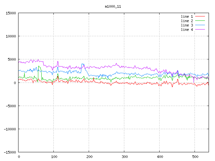Click the purple line 4 legend sample
Screen dimensions: 215x161
coord(200,30)
